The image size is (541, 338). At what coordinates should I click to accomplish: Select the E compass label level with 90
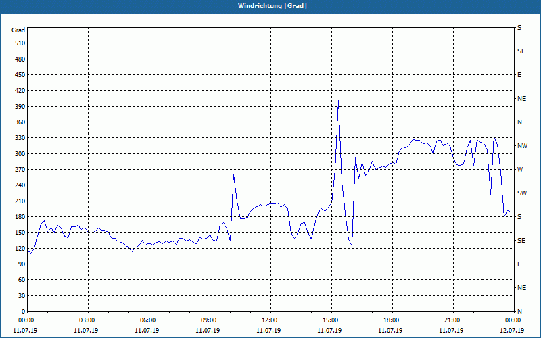519,264
